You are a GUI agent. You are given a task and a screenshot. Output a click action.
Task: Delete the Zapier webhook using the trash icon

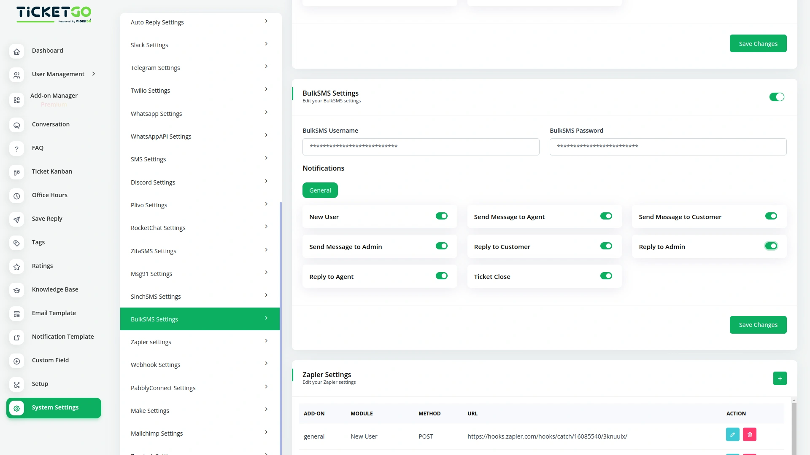pyautogui.click(x=749, y=434)
